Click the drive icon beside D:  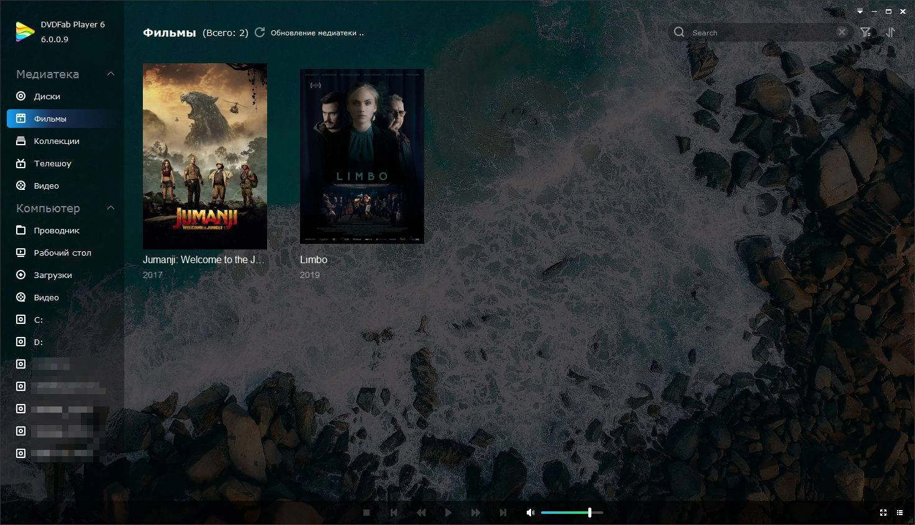20,342
